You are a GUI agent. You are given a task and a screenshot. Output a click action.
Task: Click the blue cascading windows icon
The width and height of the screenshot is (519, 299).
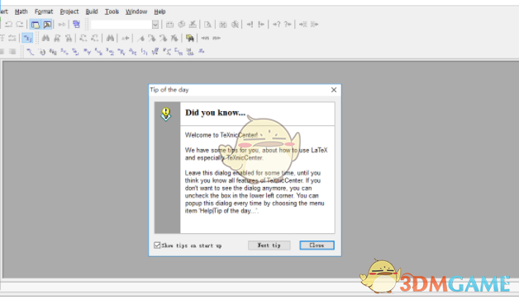click(77, 24)
